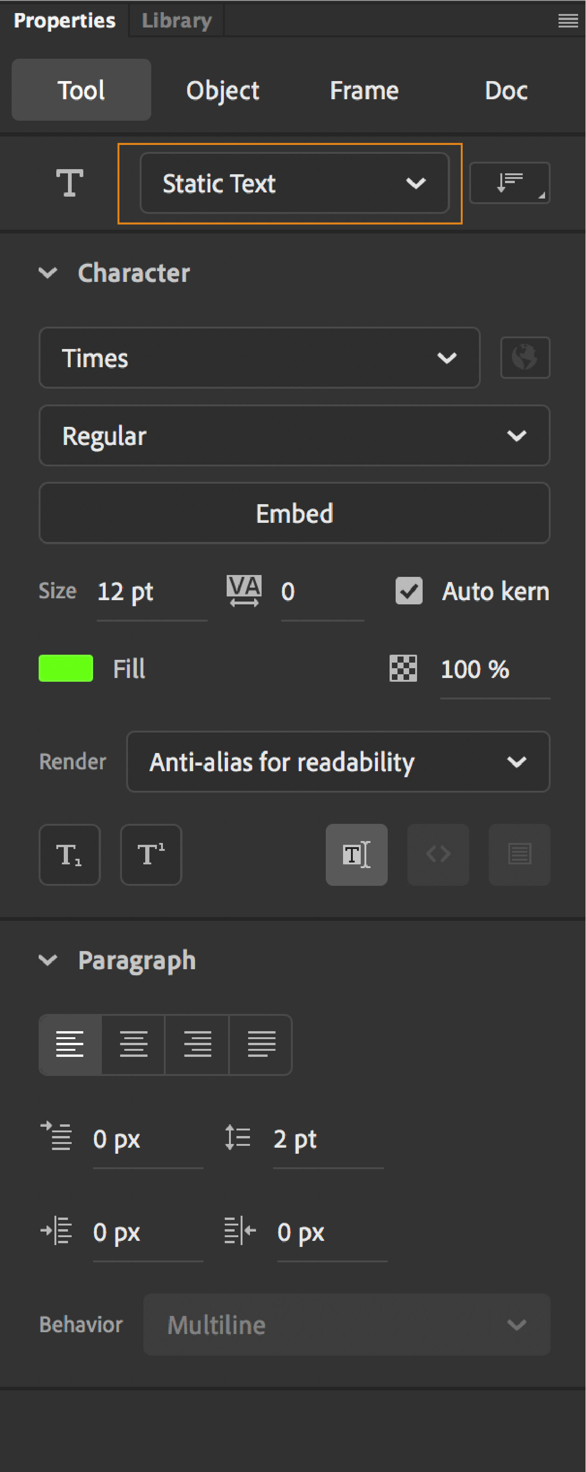Open the green Fill color swatch
Screen dimensions: 586x1472
(x=65, y=668)
